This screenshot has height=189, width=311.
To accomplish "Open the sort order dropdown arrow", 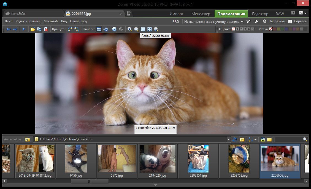I will [256, 140].
